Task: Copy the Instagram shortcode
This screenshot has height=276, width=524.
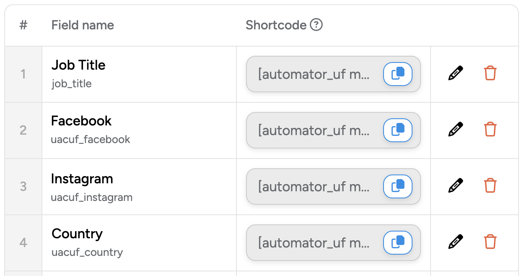Action: point(397,186)
